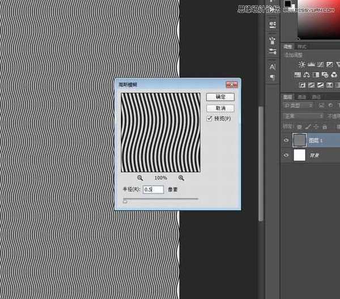Click the radius (半径) input field
The height and width of the screenshot is (299, 340).
point(154,190)
